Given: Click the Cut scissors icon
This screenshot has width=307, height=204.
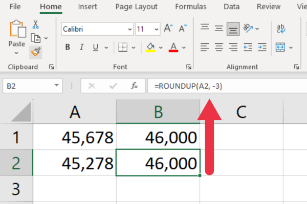Looking at the screenshot, I should pyautogui.click(x=35, y=24).
